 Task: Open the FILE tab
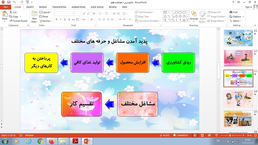click(6, 7)
